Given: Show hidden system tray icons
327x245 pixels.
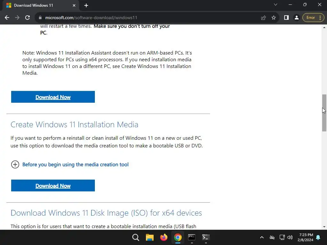Looking at the screenshot, I should pyautogui.click(x=262, y=237).
